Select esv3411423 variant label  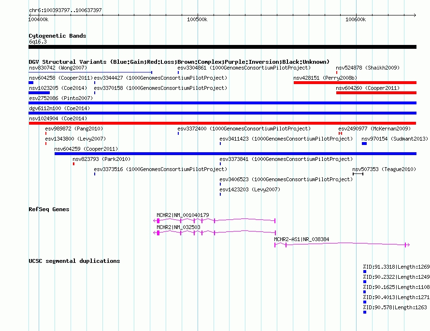click(286, 139)
